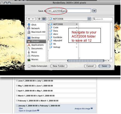Click the View link under January
121x114 pixels.
click(21, 108)
